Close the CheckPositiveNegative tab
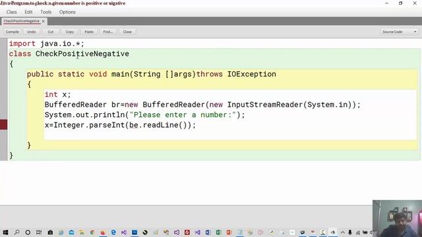 pyautogui.click(x=44, y=21)
